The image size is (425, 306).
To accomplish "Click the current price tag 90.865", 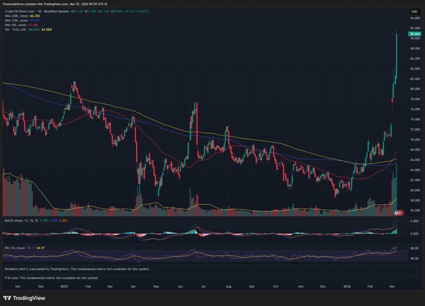I will (x=414, y=34).
